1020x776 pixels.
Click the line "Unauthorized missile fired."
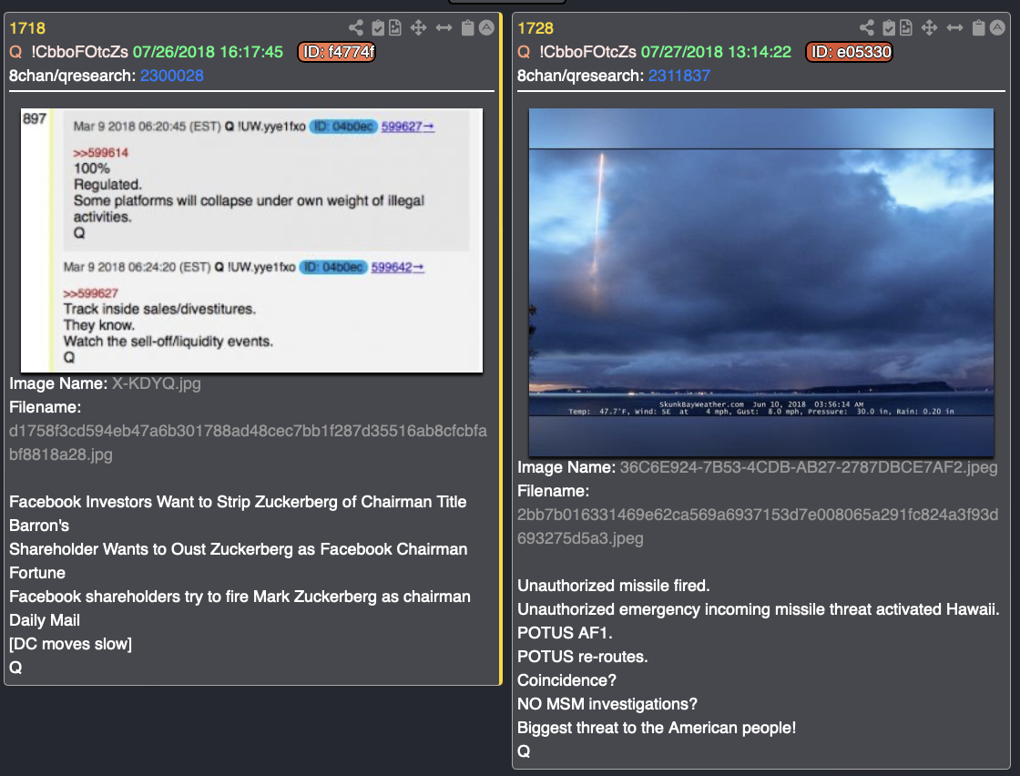[614, 586]
